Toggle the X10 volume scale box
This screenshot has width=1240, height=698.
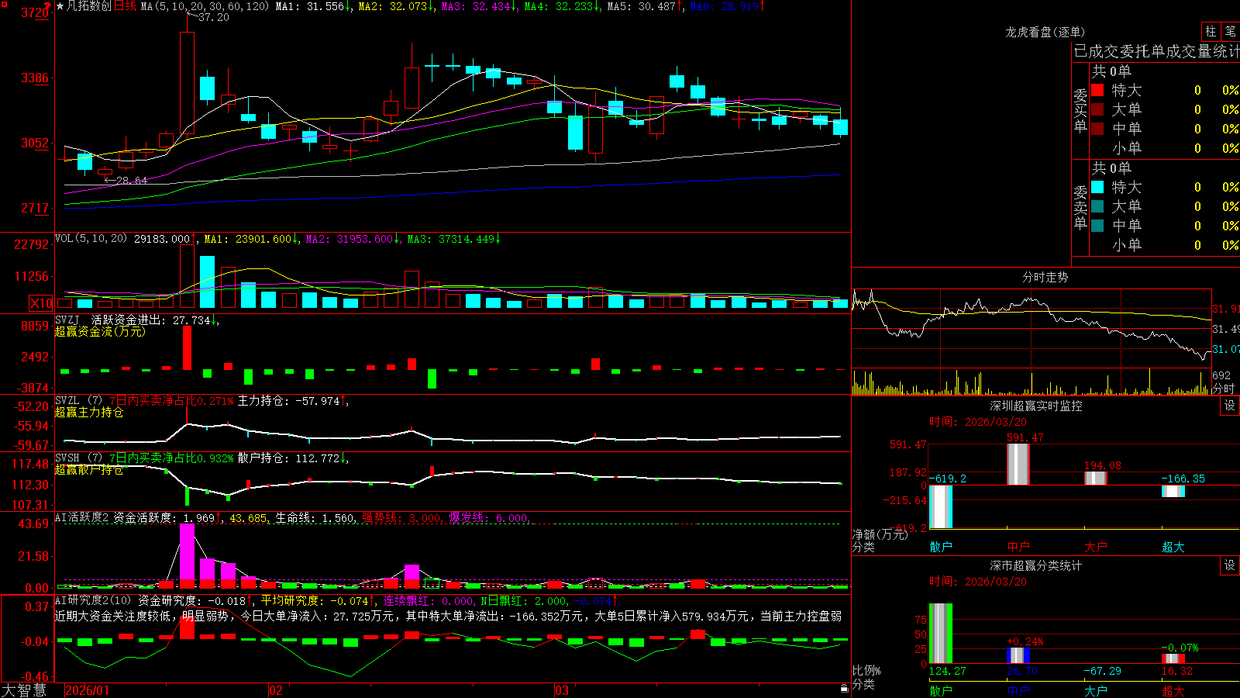(x=41, y=303)
